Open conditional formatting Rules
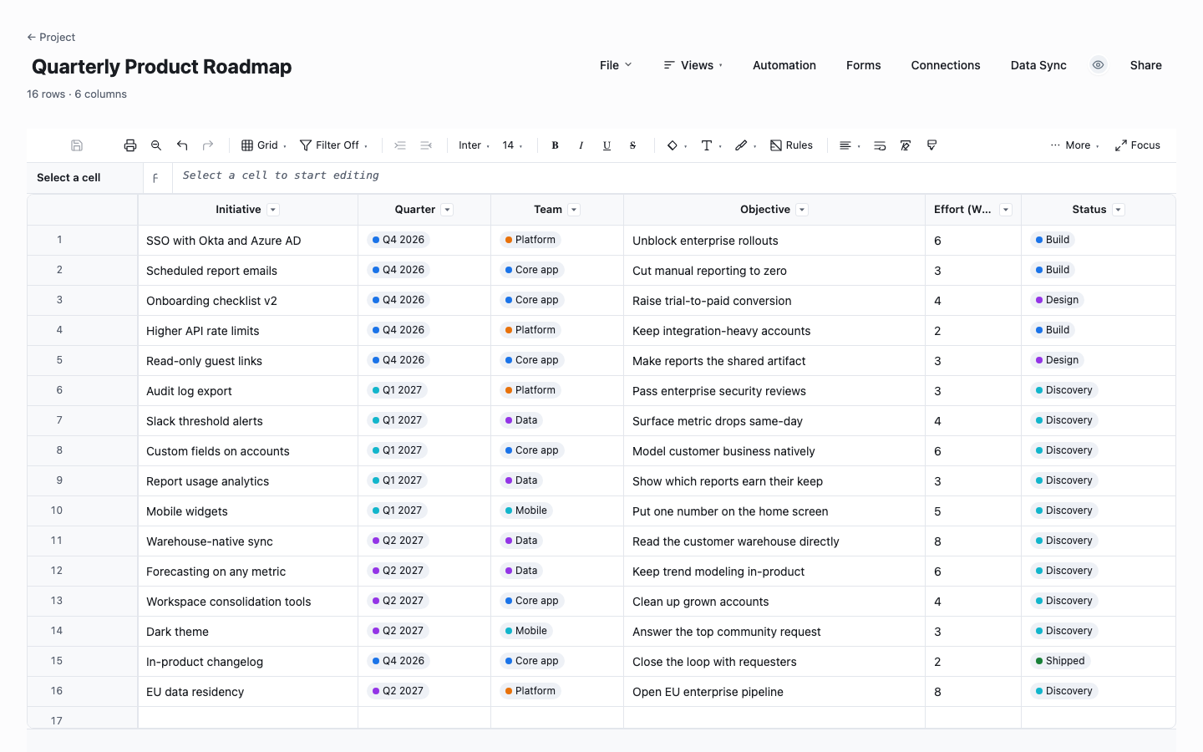1203x752 pixels. pos(791,145)
